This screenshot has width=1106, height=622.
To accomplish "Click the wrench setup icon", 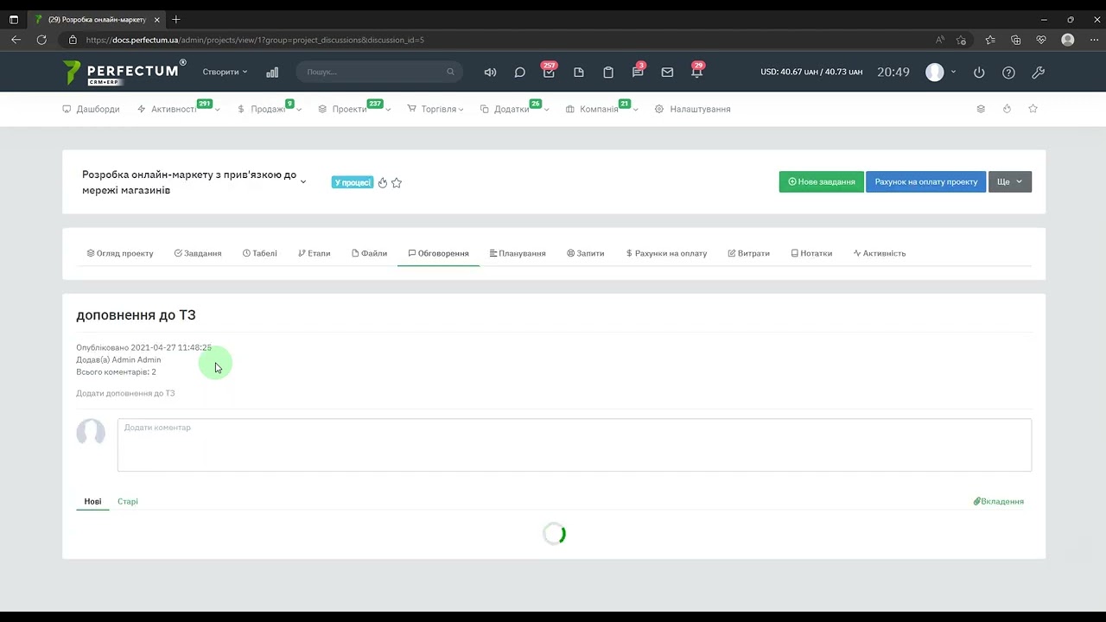I will [1039, 73].
